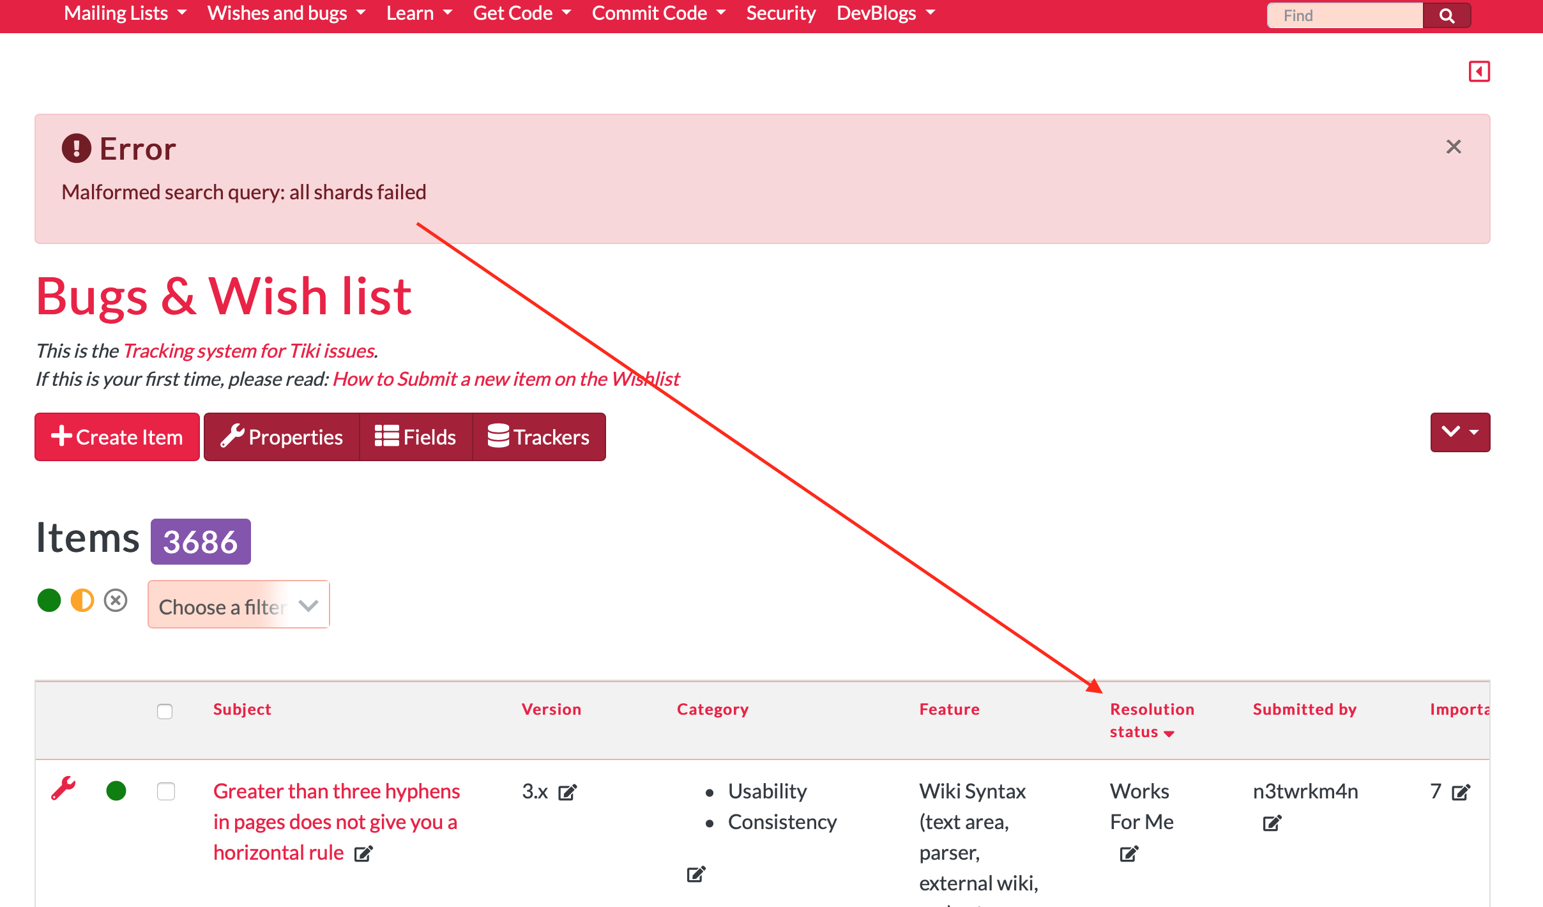Focus the Find search field
The image size is (1543, 907).
coord(1345,15)
